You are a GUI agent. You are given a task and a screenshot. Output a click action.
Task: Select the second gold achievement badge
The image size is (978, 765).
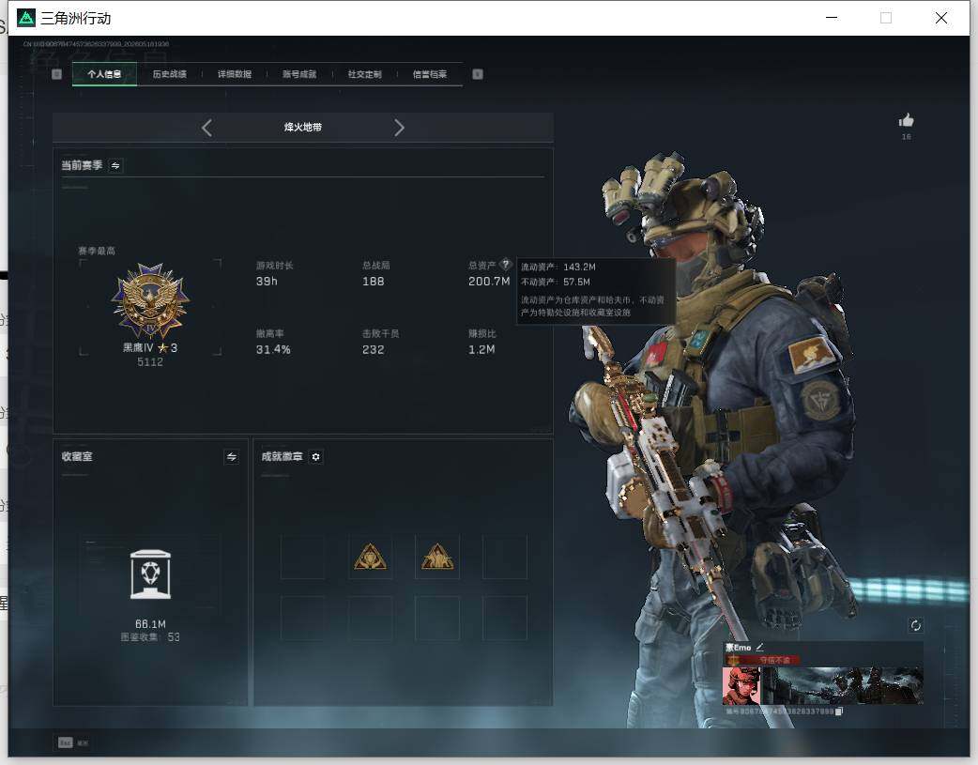(x=437, y=557)
